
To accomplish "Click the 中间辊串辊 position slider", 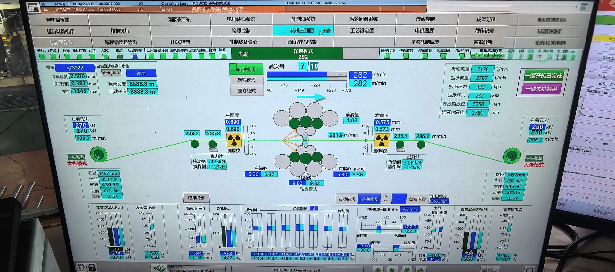I will point(381,229).
